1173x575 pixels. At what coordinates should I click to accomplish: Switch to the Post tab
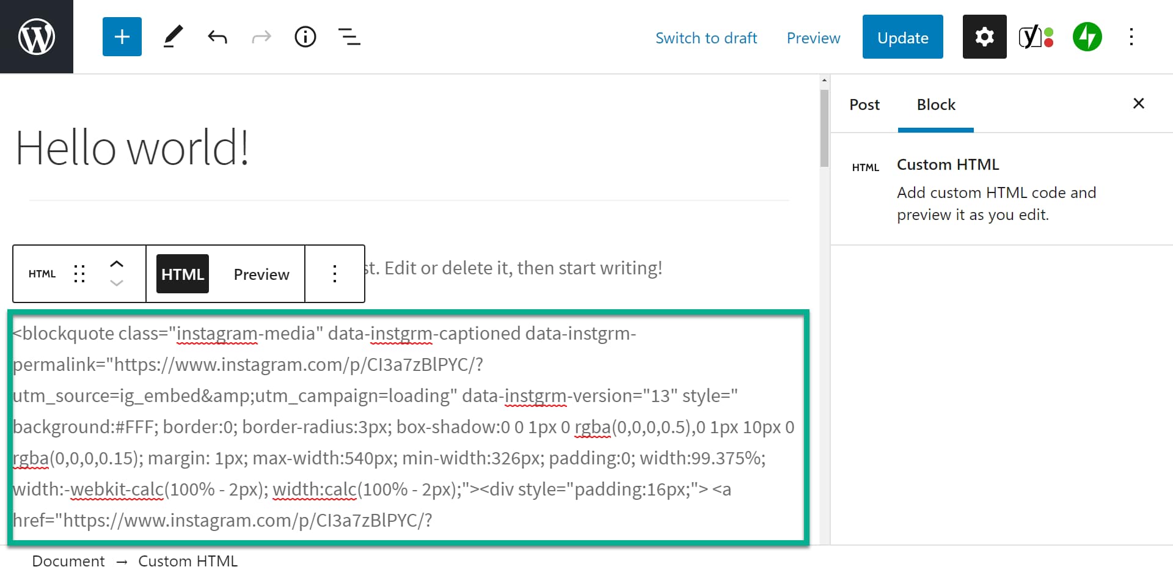[864, 104]
